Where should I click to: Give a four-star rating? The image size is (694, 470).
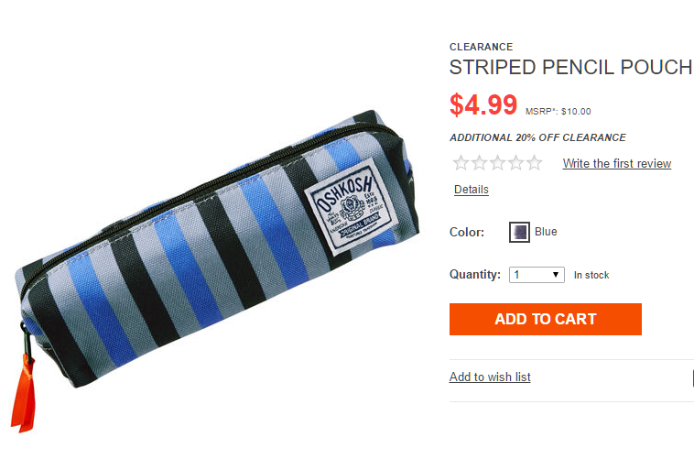(x=516, y=163)
